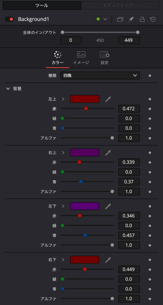Image resolution: width=163 pixels, height=305 pixels.
Task: Click the lock icon for Background1
Action: pyautogui.click(x=142, y=19)
